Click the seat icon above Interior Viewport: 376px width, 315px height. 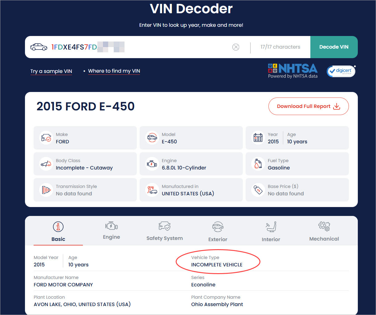click(271, 226)
